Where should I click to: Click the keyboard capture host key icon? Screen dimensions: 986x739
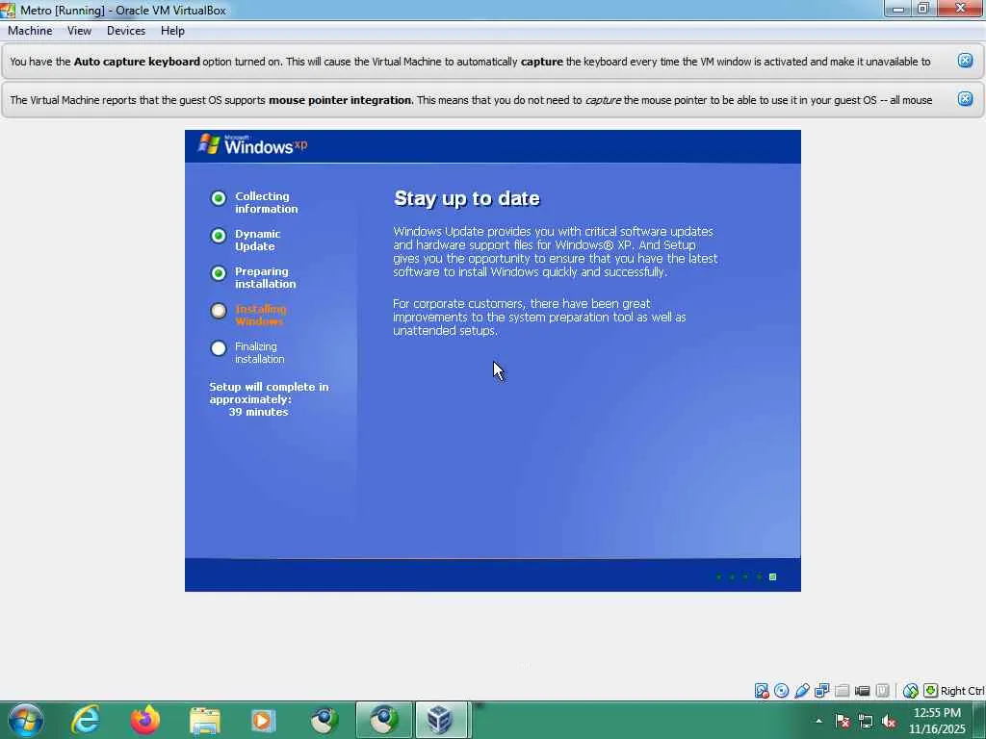click(931, 691)
